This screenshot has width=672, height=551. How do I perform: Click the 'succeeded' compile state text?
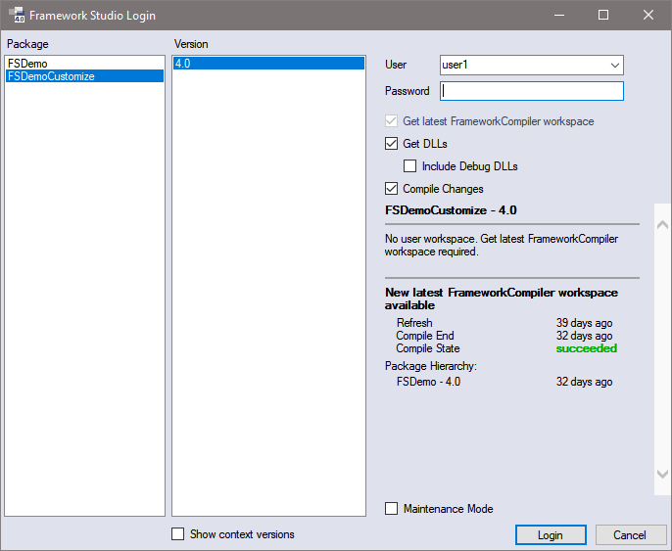[587, 348]
